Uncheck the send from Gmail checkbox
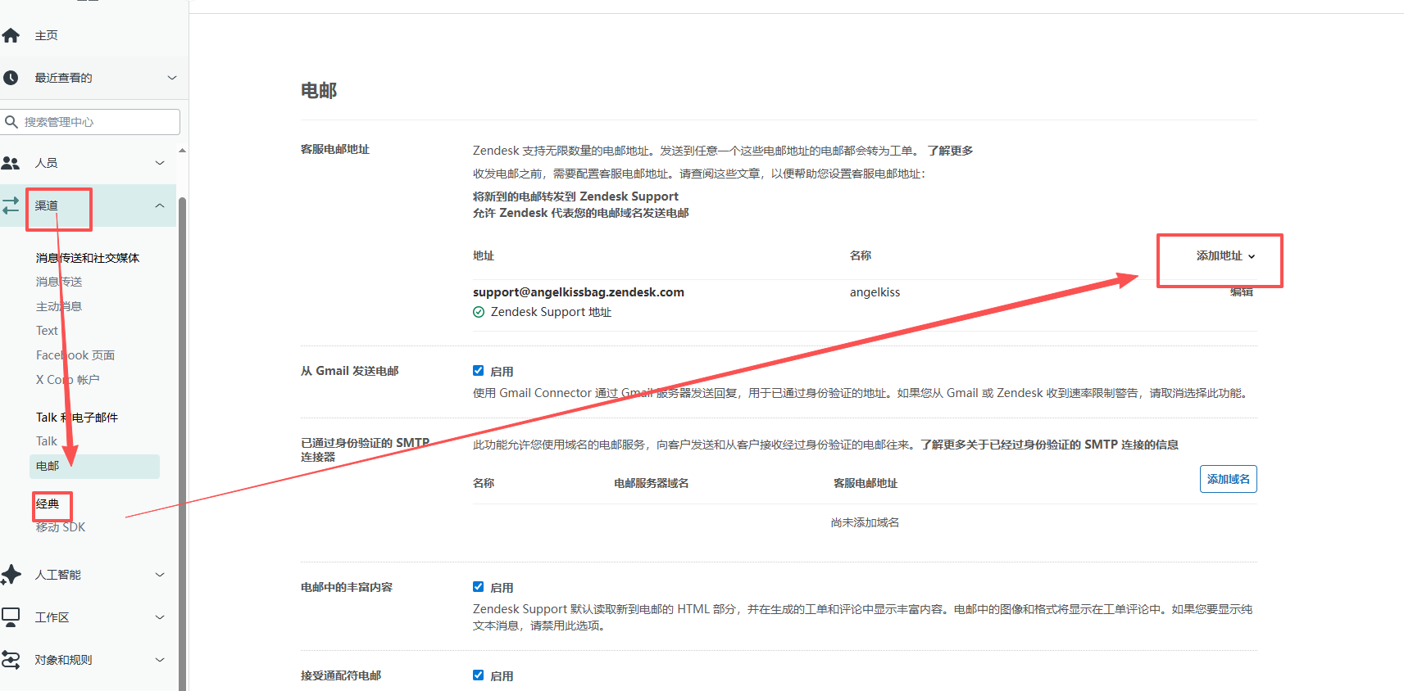This screenshot has height=691, width=1404. click(478, 371)
